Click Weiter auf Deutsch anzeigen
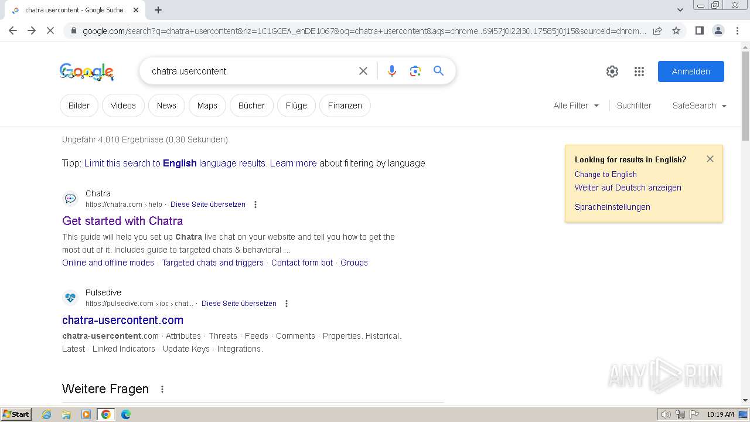Screen dimensions: 750x422 [x=628, y=188]
